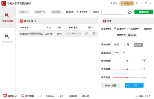Click the 转换进度 column header

coord(73,28)
